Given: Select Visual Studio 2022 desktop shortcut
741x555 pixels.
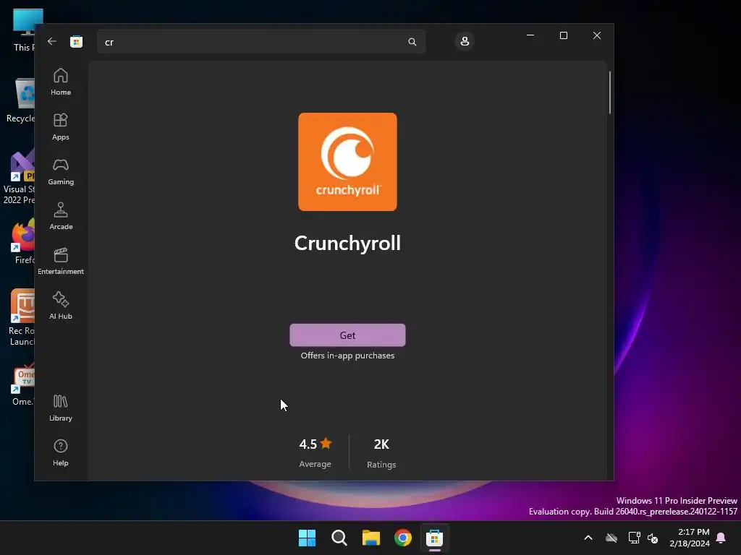Looking at the screenshot, I should point(19,177).
